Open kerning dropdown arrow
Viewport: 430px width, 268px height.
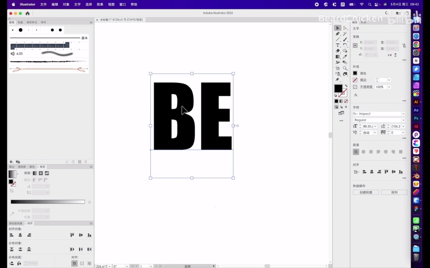click(375, 133)
